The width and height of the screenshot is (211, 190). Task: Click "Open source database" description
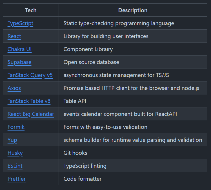pos(91,62)
